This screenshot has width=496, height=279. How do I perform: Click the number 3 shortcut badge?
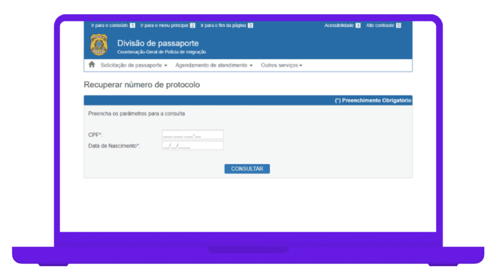point(250,26)
